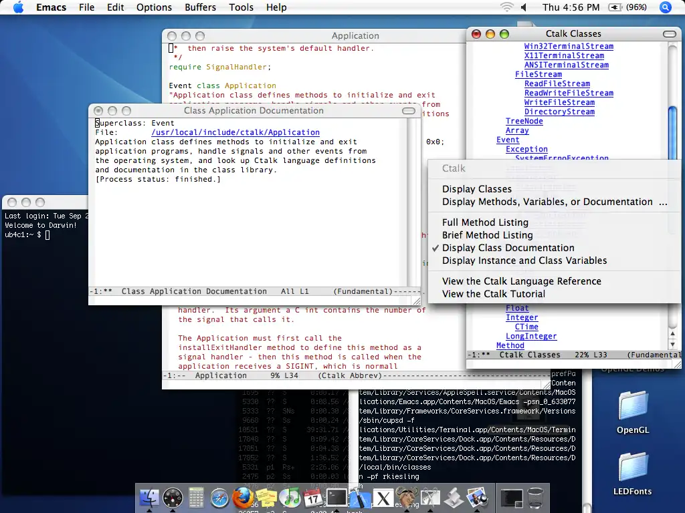Open the CTime class link
This screenshot has height=513, width=685.
[526, 327]
